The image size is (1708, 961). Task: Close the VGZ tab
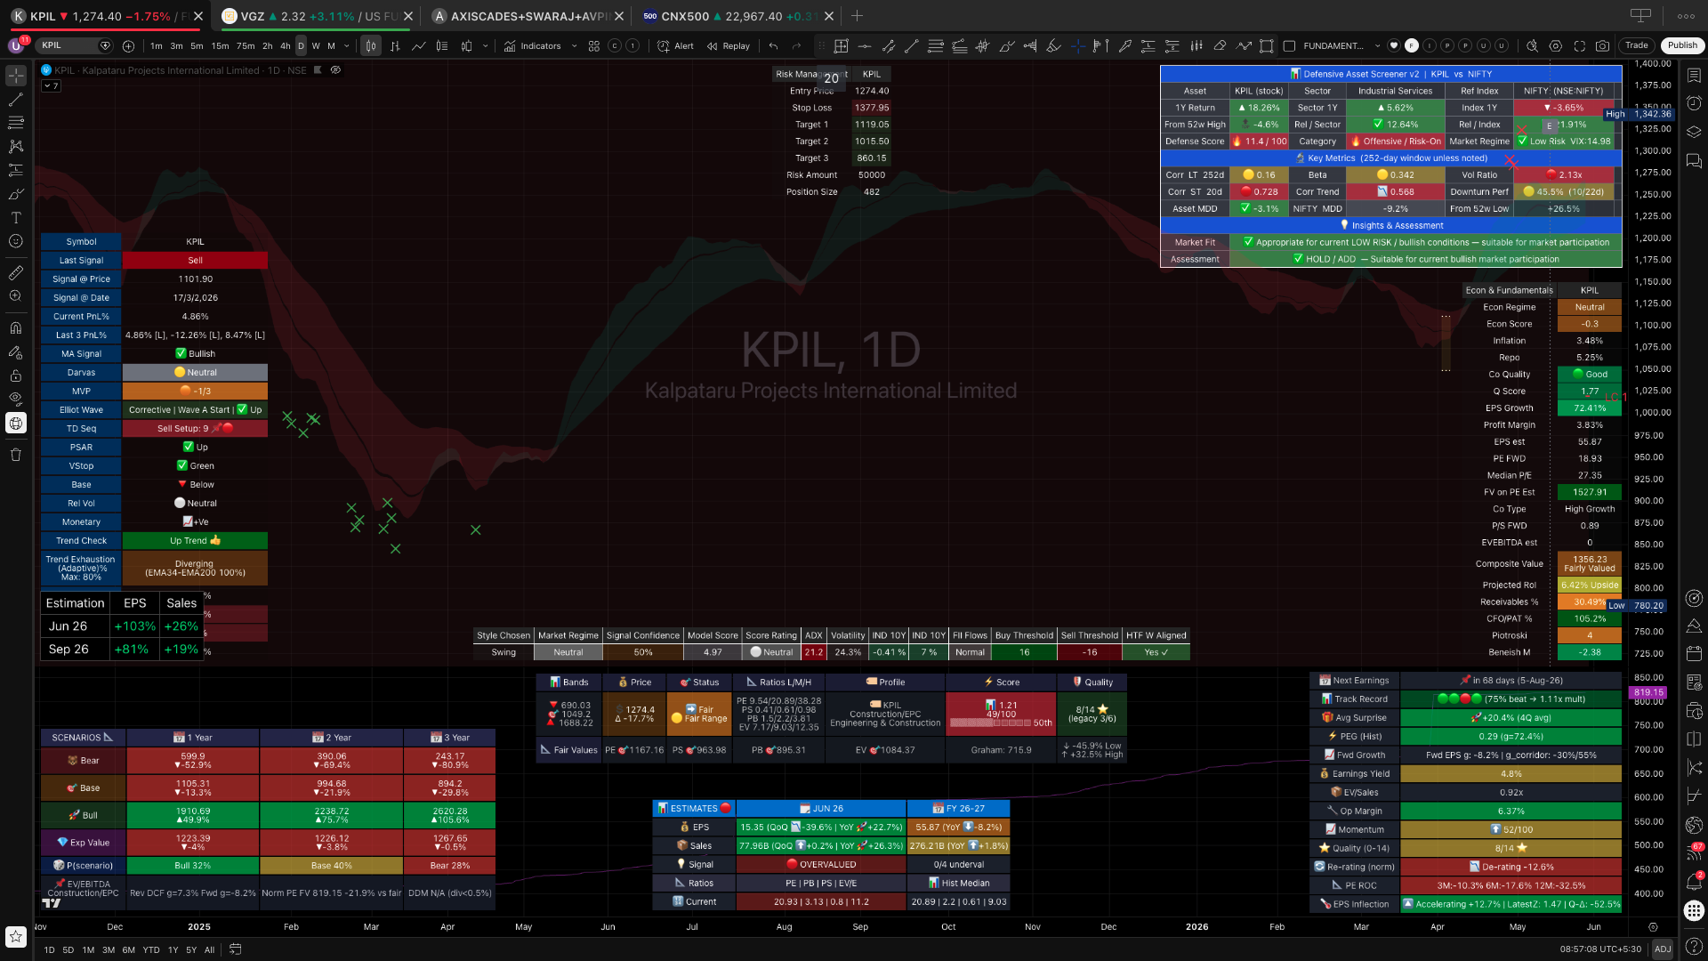pyautogui.click(x=408, y=16)
